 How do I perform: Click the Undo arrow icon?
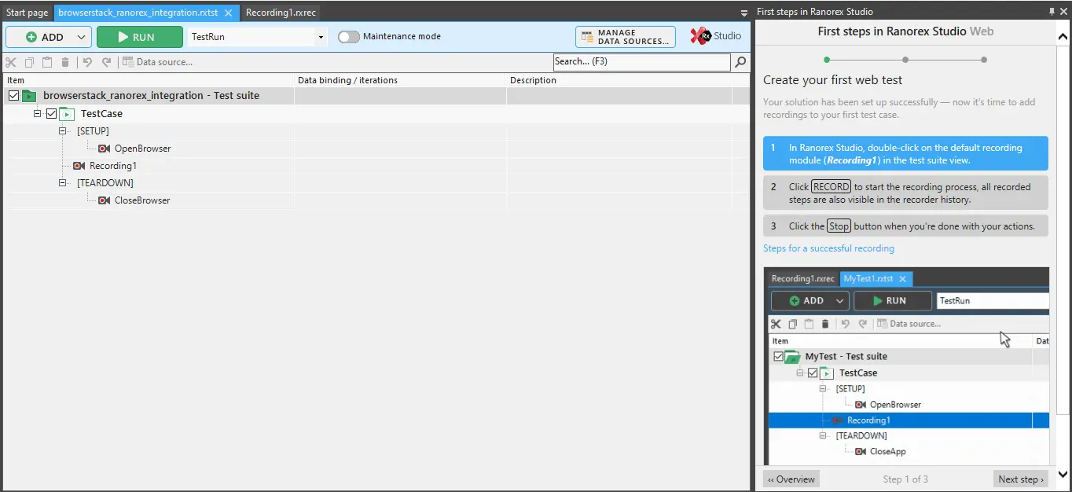click(87, 62)
